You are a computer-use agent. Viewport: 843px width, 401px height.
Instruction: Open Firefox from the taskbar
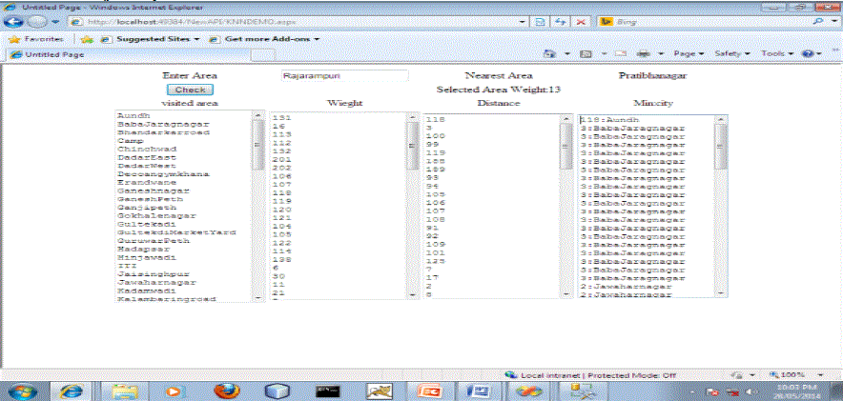pos(223,390)
